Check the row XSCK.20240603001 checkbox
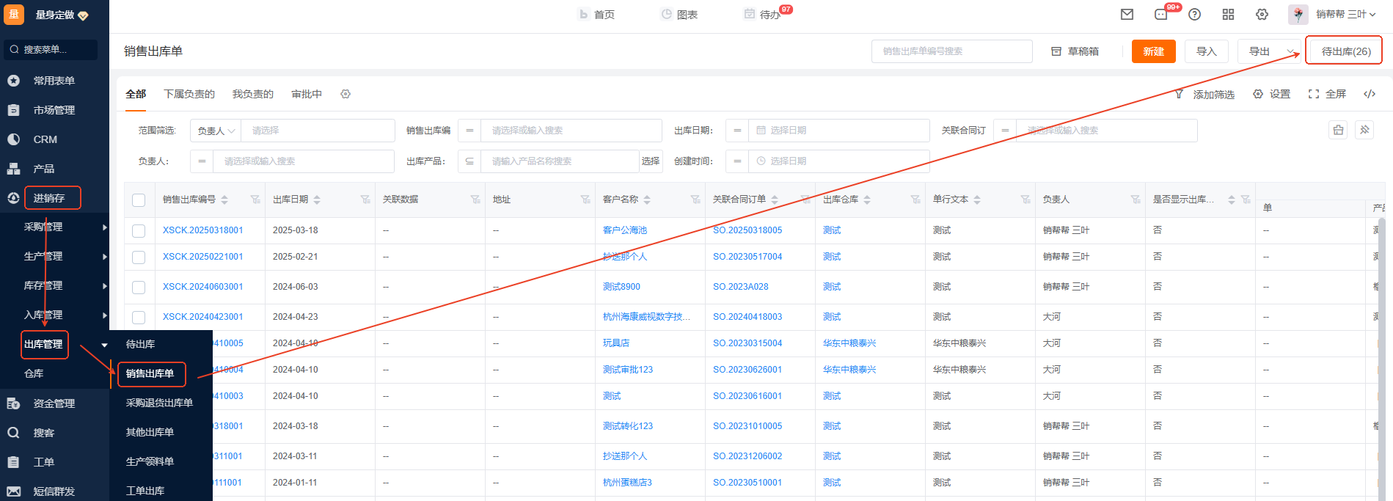 pos(139,288)
